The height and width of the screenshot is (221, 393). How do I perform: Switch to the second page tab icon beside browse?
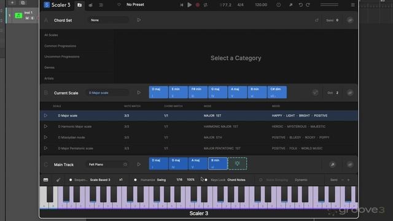(90, 5)
